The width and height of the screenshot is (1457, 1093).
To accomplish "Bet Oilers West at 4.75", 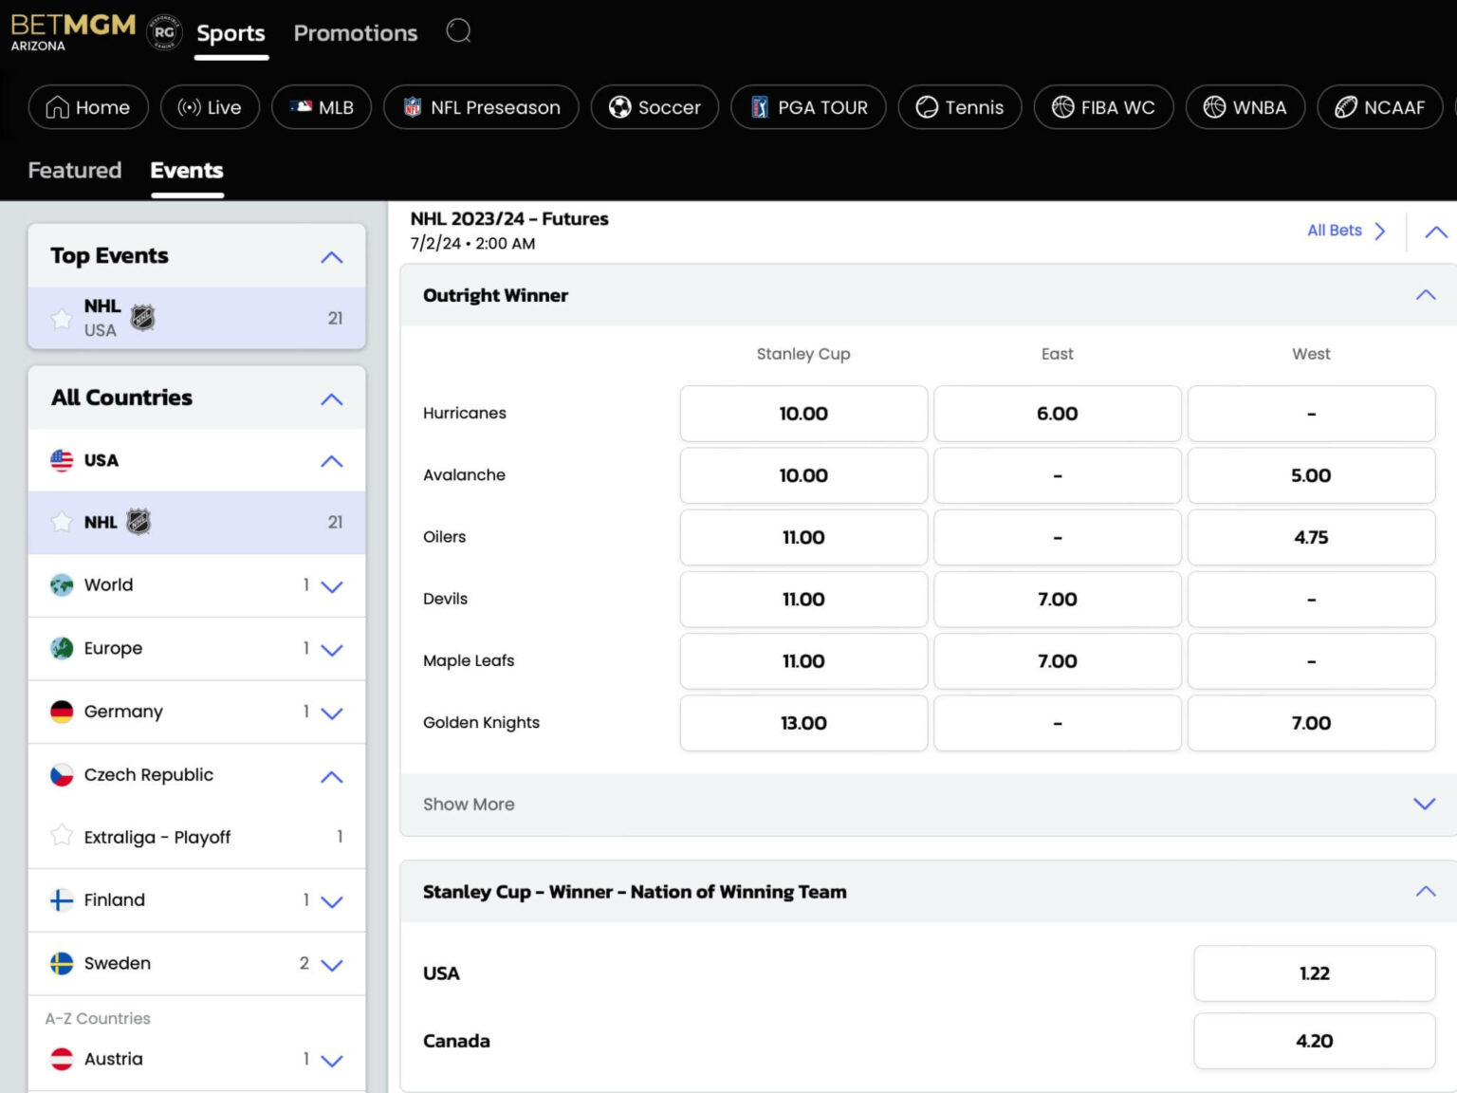I will (x=1311, y=537).
